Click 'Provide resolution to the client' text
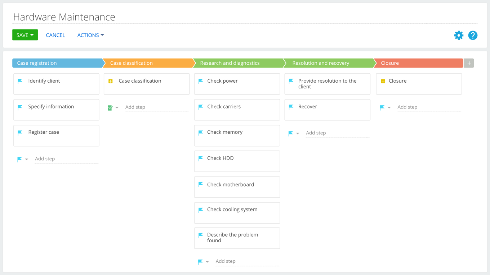Viewport: 490px width, 275px height. (327, 84)
